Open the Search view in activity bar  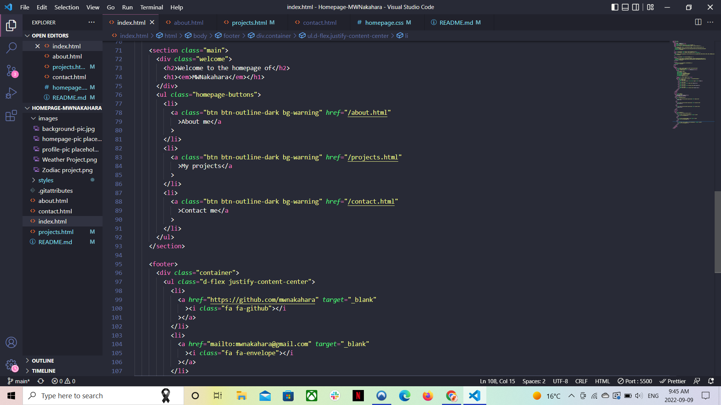click(x=11, y=48)
